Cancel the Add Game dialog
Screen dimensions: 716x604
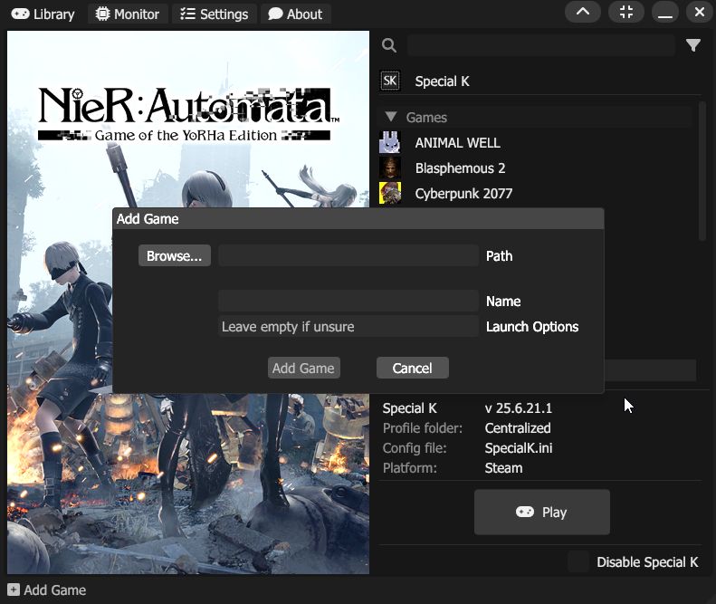[x=413, y=368]
